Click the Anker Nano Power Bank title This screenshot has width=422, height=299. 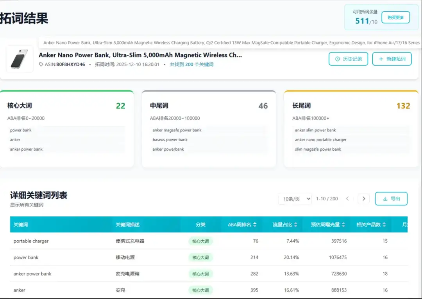(x=140, y=55)
